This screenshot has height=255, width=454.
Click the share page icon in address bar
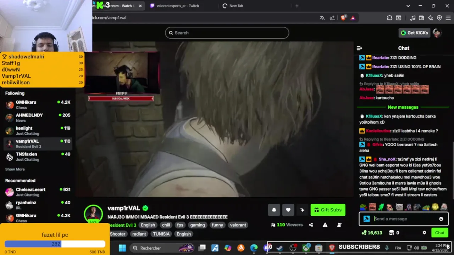click(x=332, y=18)
